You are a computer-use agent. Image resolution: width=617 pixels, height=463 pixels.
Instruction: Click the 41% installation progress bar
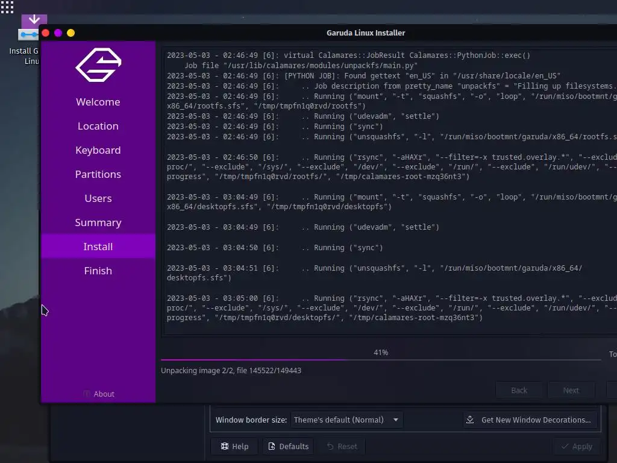[381, 359]
